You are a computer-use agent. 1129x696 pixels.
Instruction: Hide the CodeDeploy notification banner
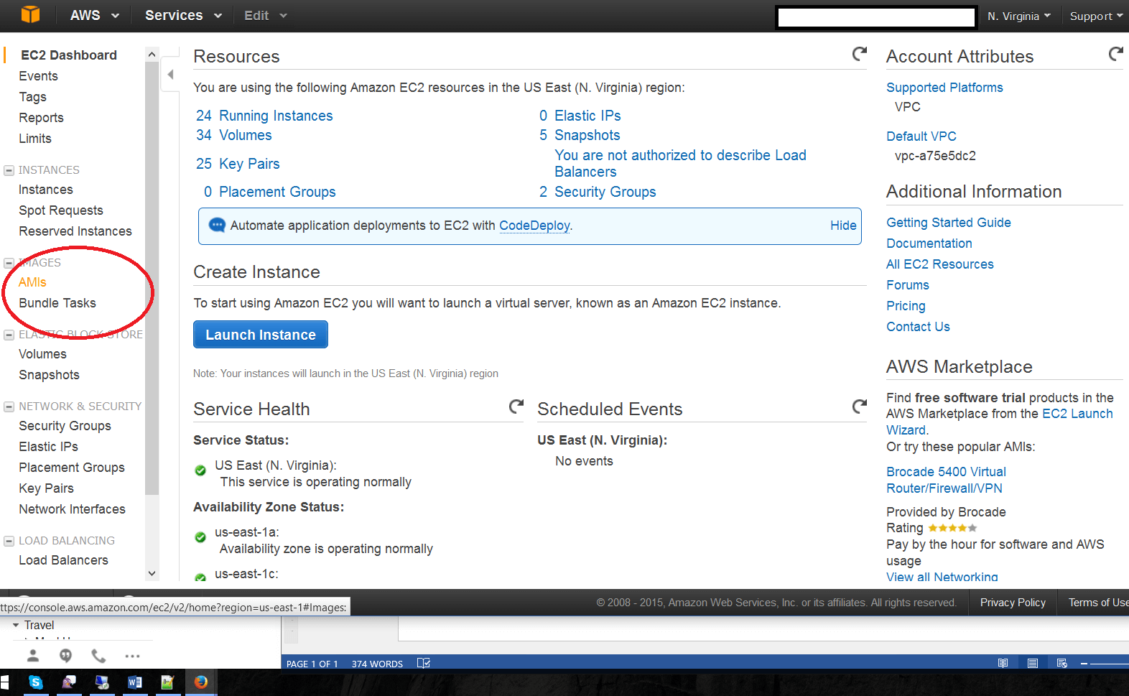point(842,226)
